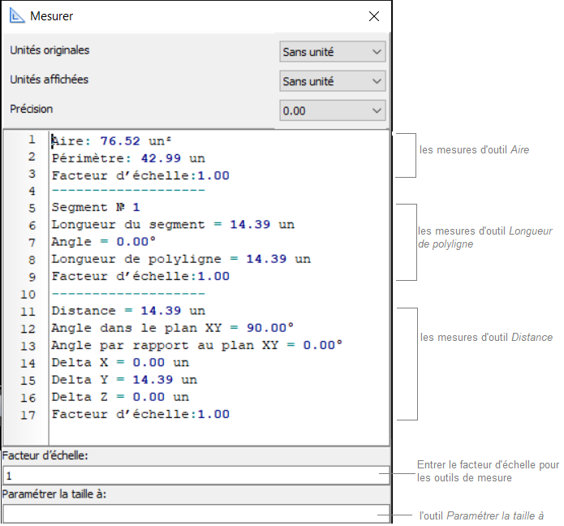Click the Angle par rapport au plan XY line
This screenshot has height=526, width=564.
(x=196, y=346)
